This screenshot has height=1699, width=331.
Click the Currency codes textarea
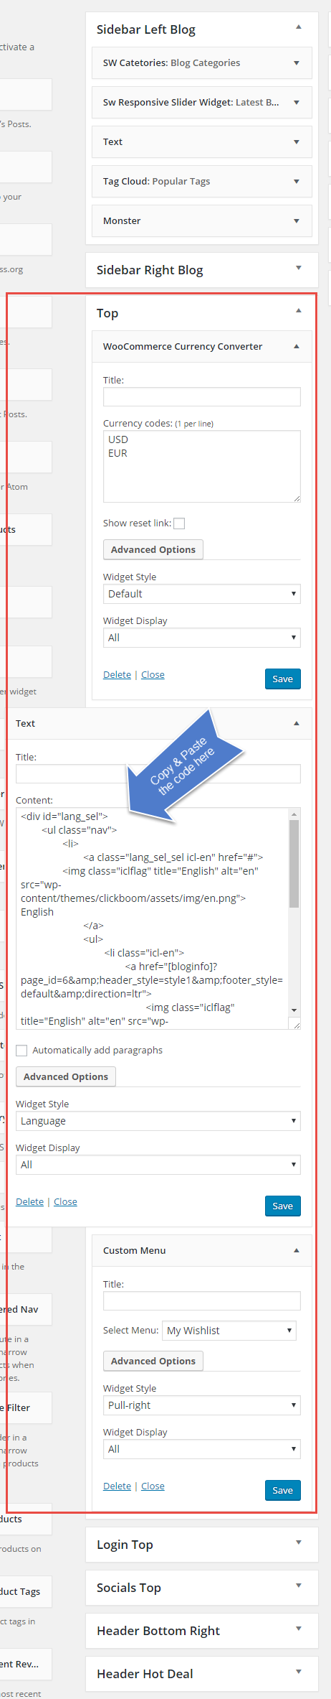pyautogui.click(x=202, y=466)
